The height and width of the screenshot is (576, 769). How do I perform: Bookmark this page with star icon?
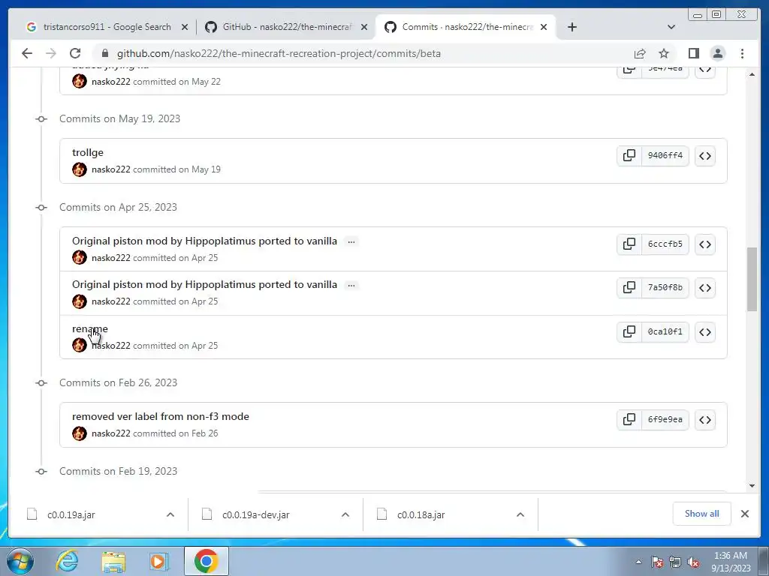pyautogui.click(x=664, y=53)
